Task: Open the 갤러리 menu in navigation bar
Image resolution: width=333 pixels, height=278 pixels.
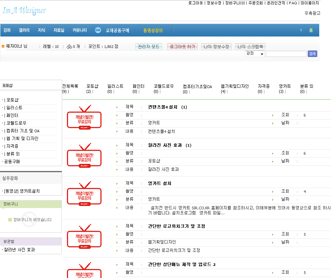Action: click(x=24, y=30)
